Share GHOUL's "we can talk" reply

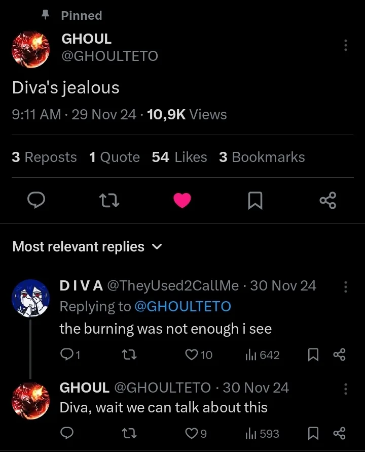pos(339,433)
